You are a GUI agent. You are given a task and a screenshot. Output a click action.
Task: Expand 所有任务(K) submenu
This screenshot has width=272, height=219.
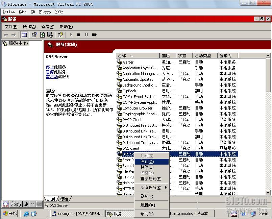point(152,188)
